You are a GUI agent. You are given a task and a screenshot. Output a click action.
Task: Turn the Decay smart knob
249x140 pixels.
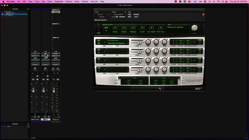(x=124, y=28)
